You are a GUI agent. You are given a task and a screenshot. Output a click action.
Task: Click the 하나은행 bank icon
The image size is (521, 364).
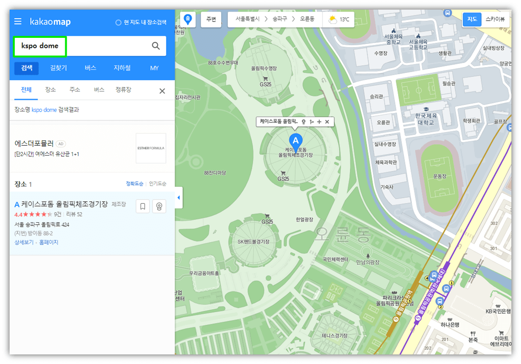tap(450, 319)
